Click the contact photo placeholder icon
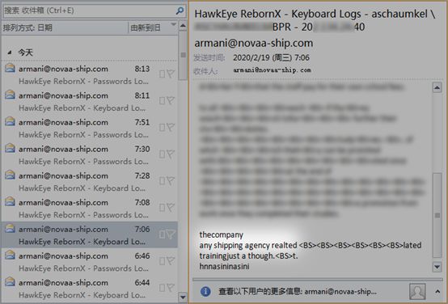 click(417, 291)
